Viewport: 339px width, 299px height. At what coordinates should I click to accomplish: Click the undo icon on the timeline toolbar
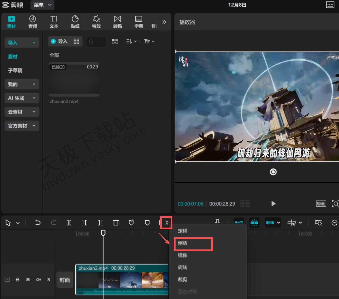pos(38,223)
